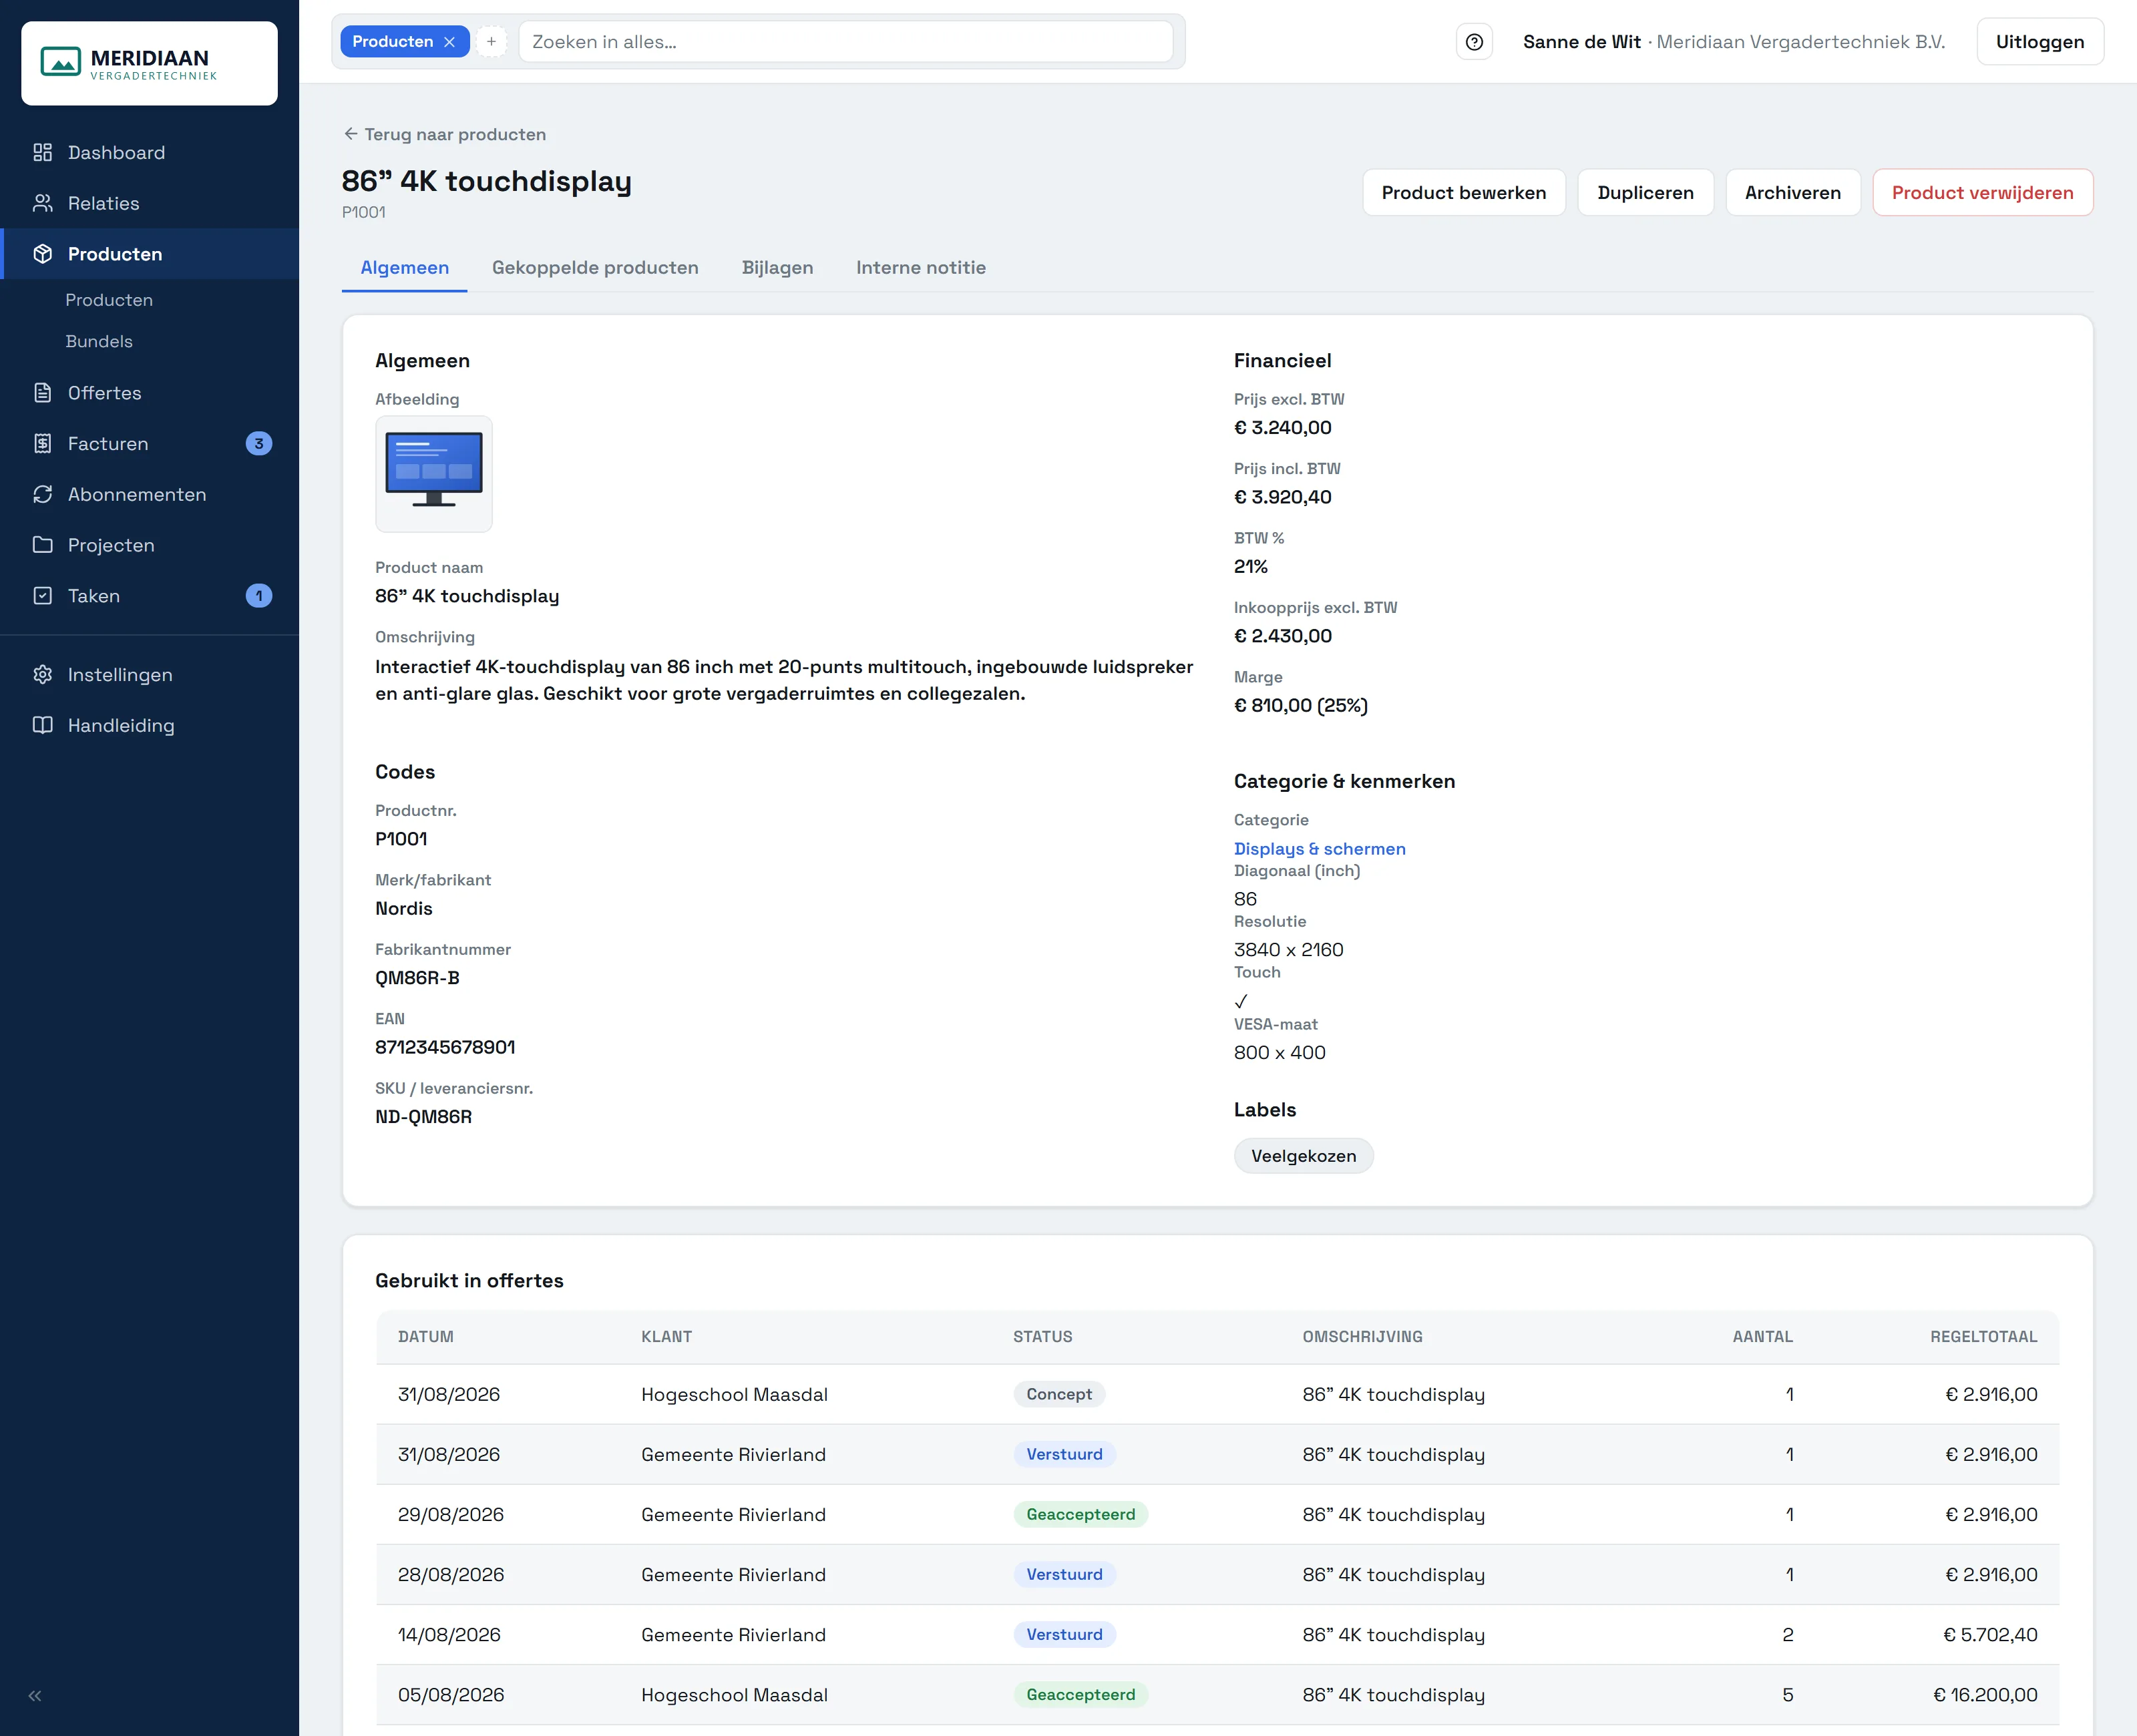The height and width of the screenshot is (1736, 2137).
Task: Click the Instellingen gear icon
Action: point(42,675)
